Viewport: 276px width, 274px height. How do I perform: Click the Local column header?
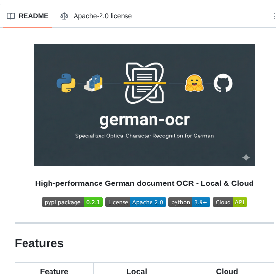[137, 271]
